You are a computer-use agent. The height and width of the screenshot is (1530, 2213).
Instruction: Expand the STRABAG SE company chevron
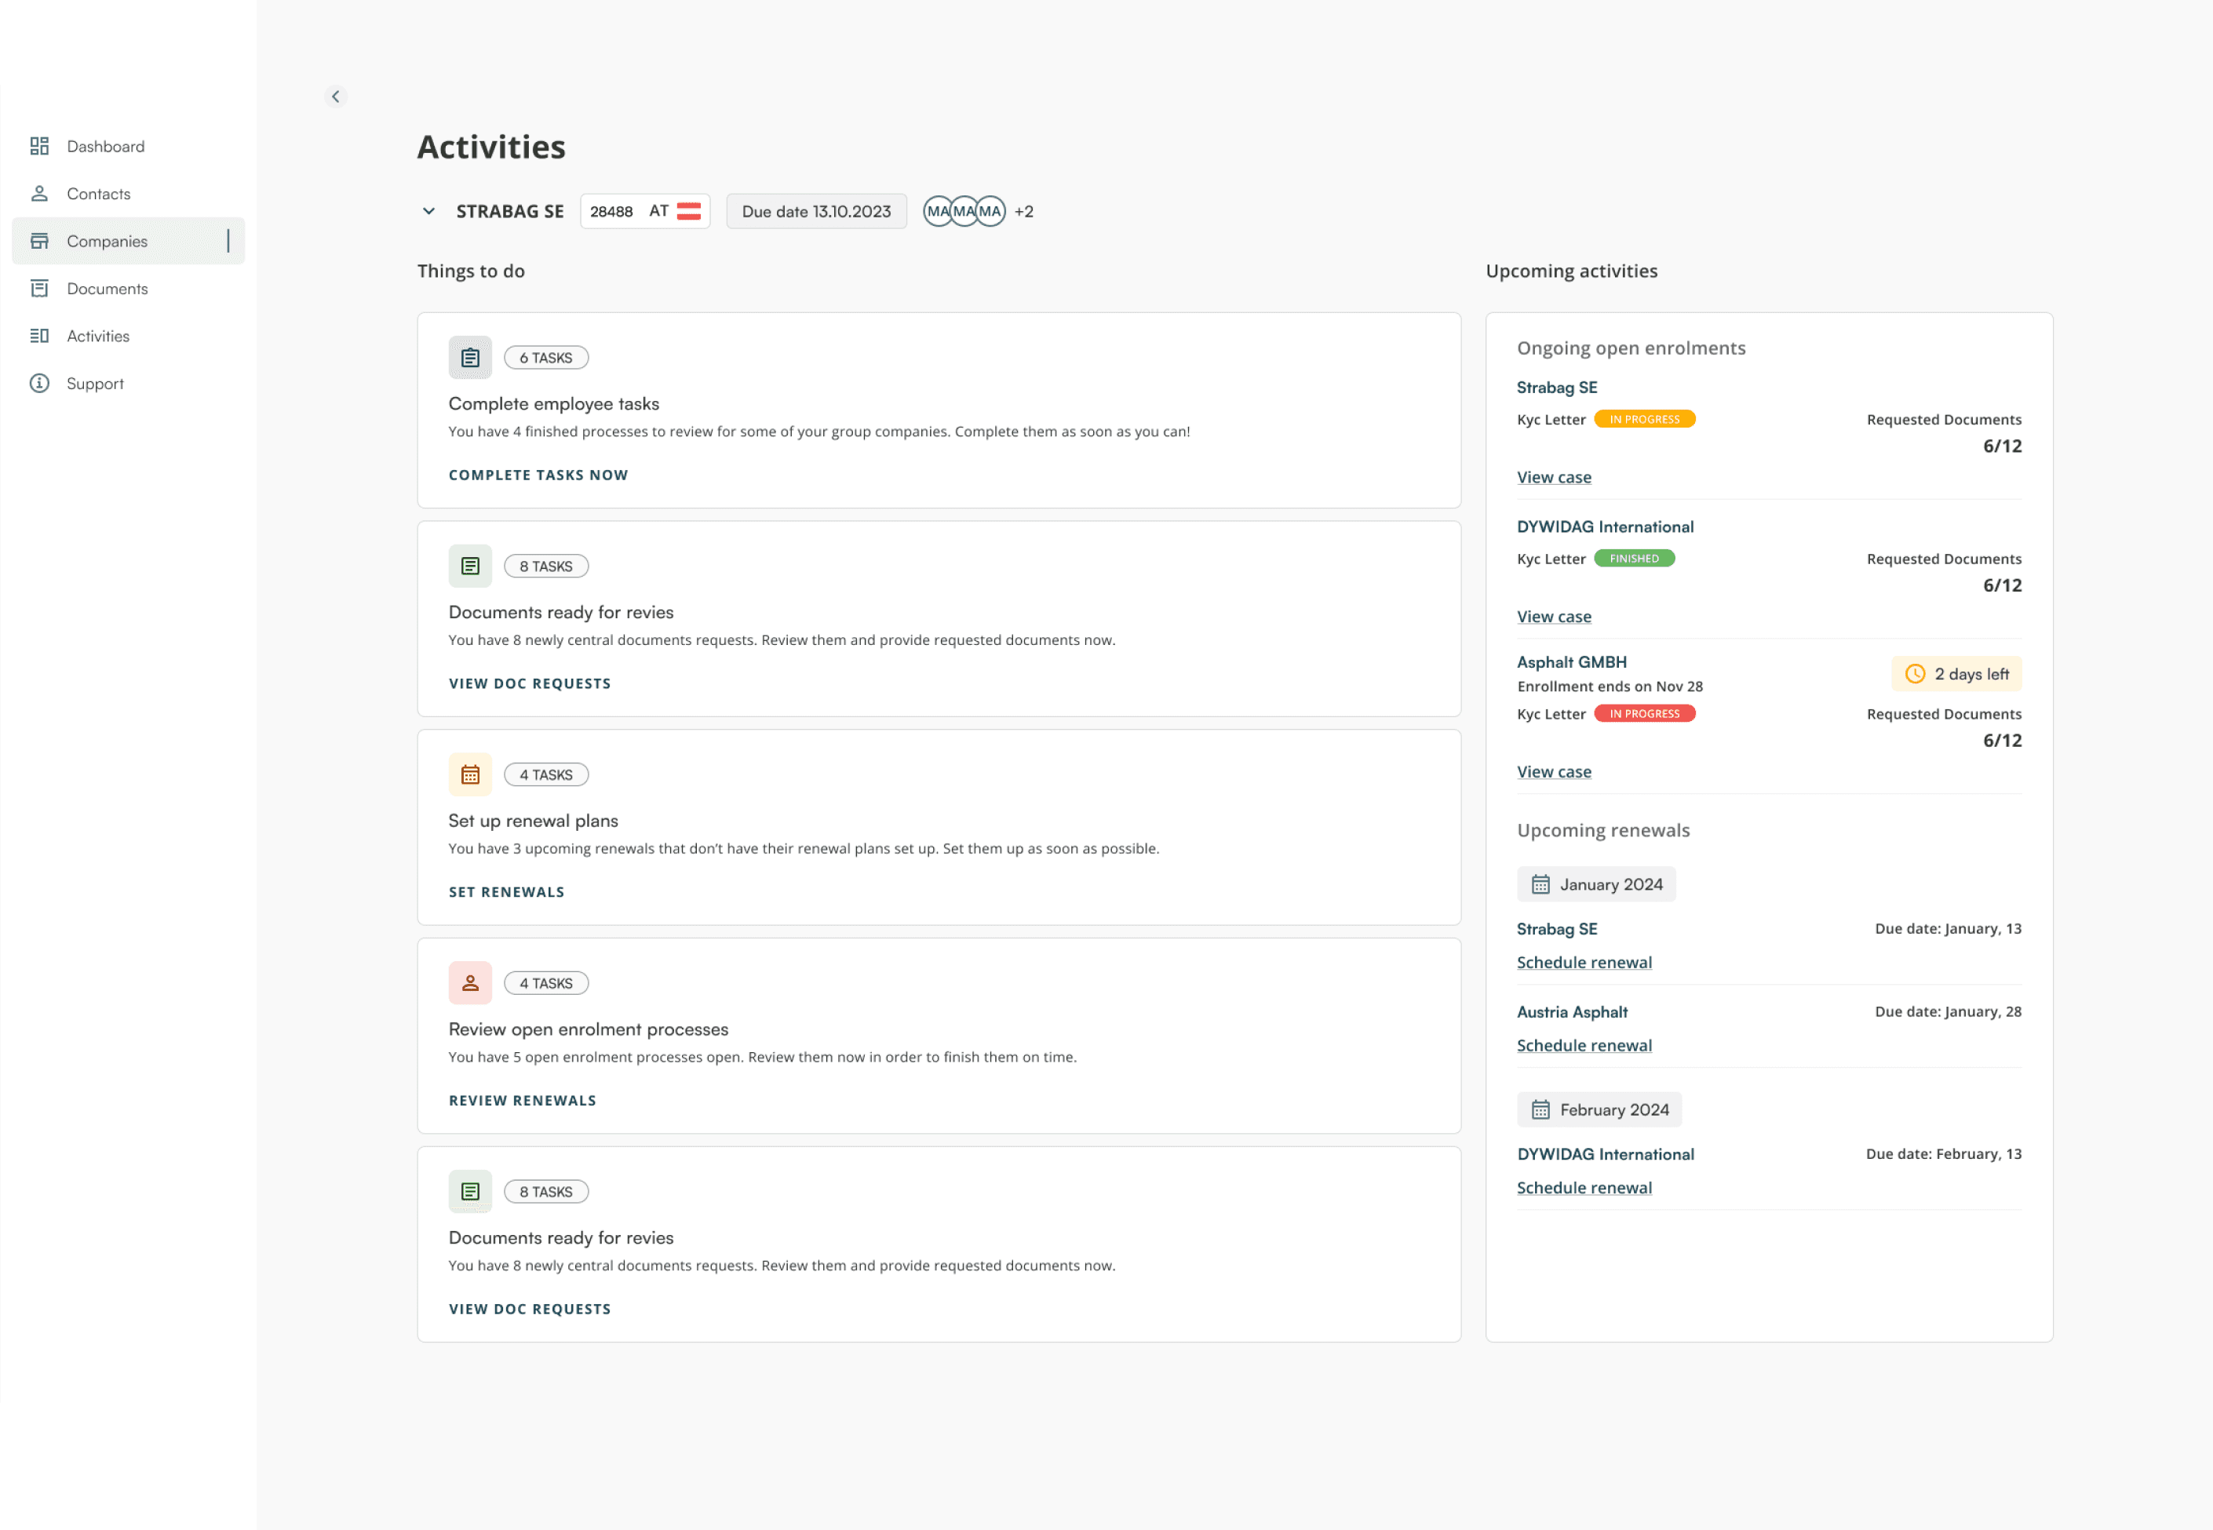click(428, 211)
